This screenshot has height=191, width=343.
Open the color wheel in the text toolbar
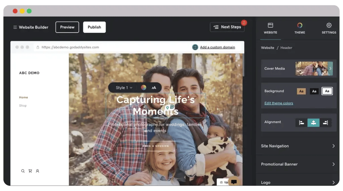143,87
